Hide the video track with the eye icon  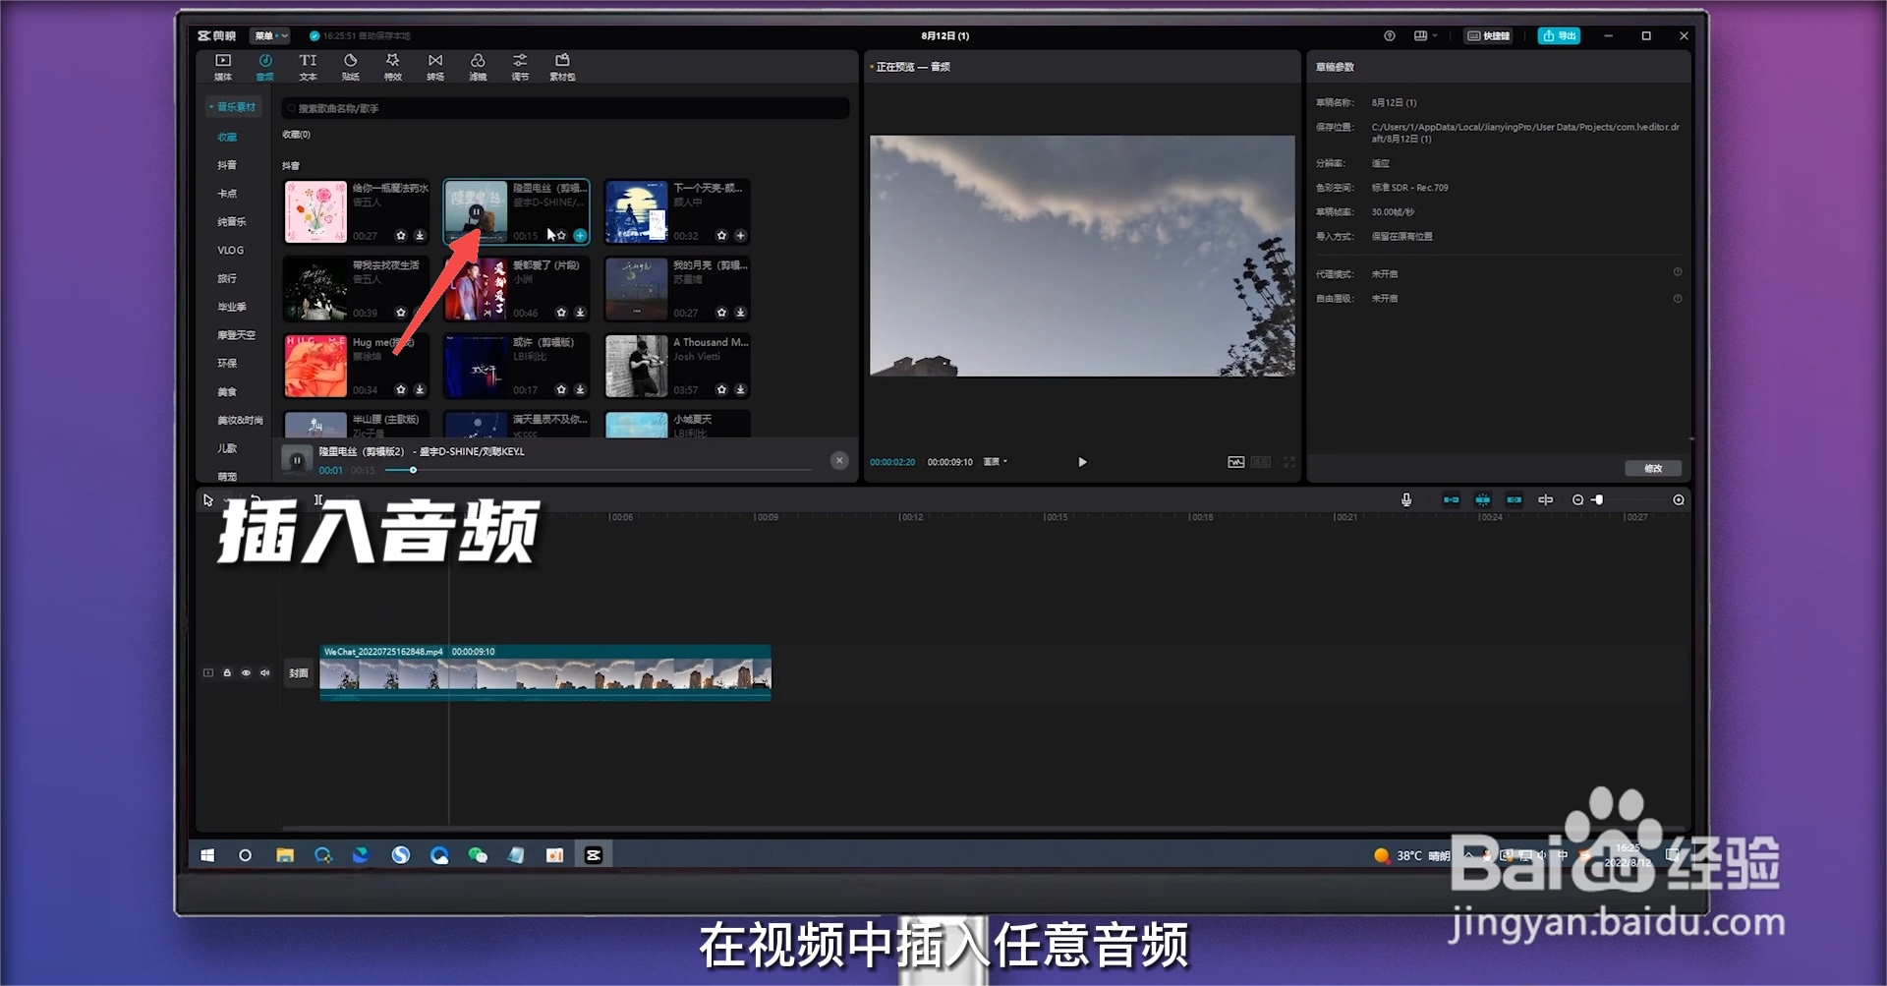tap(246, 672)
